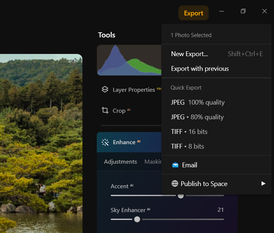Image resolution: width=274 pixels, height=233 pixels.
Task: Close the application window
Action: [264, 11]
